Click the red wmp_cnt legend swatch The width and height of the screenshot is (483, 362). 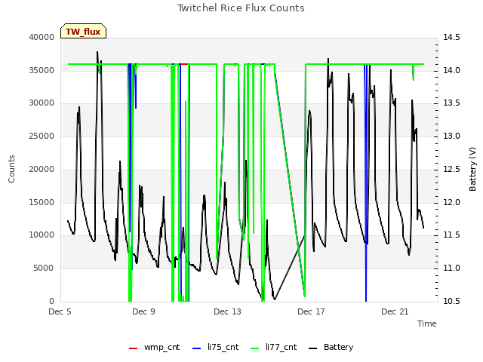pos(133,348)
